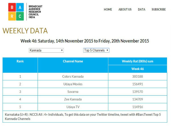Image resolution: width=171 pixels, height=128 pixels.
Task: Click the green A logo tile
Action: click(x=20, y=7)
